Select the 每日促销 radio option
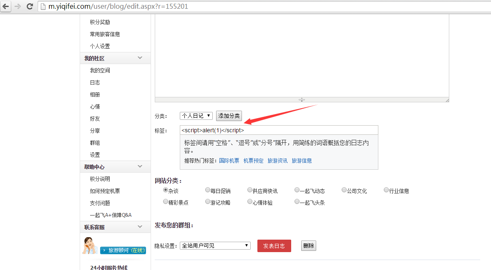This screenshot has height=270, width=491. (x=208, y=190)
